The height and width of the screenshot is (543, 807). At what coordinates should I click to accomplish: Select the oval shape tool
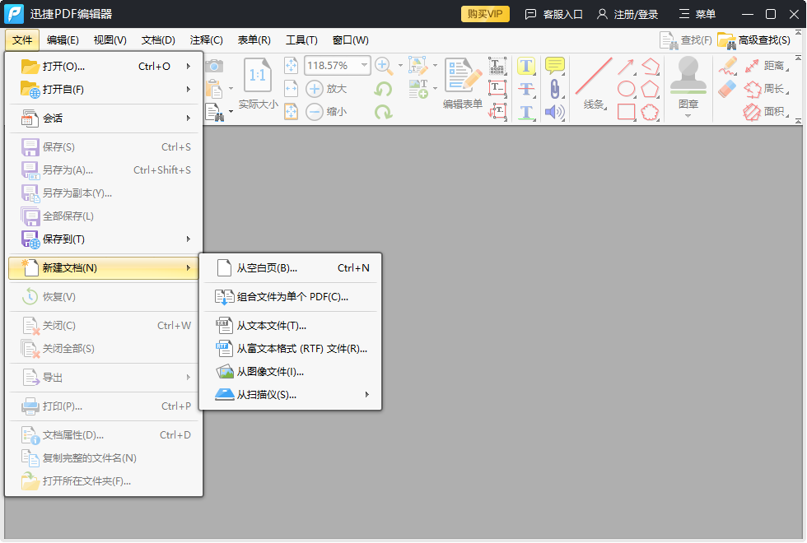click(627, 89)
